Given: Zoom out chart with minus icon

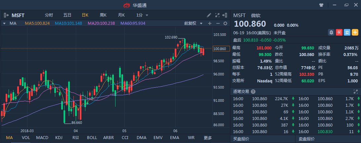Looking at the screenshot, I should click(x=218, y=23).
